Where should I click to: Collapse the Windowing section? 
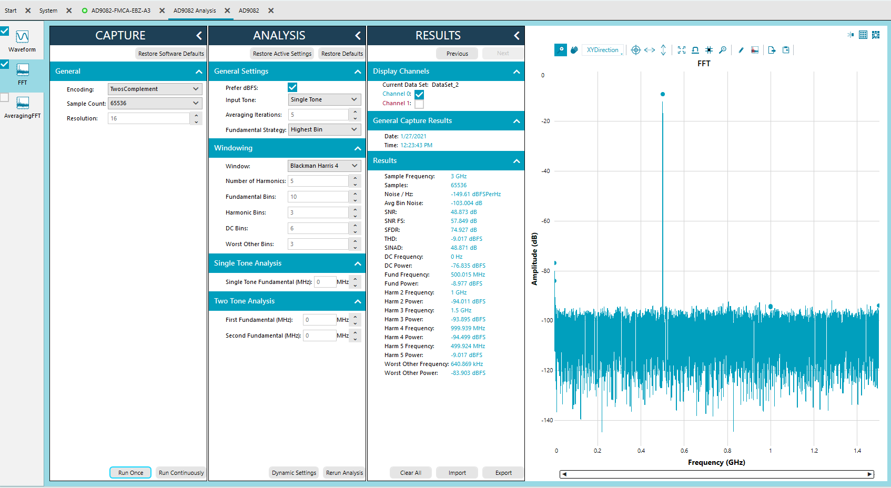click(x=358, y=148)
